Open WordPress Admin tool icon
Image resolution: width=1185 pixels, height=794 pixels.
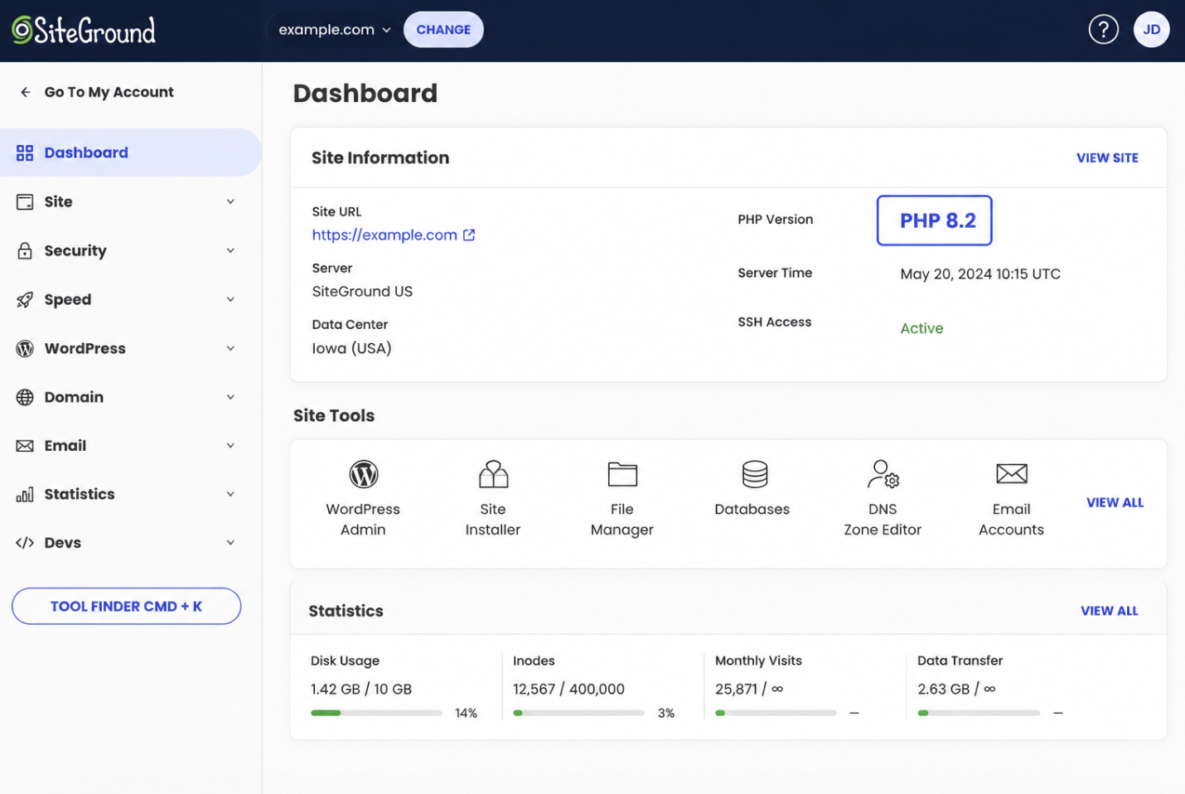point(363,474)
